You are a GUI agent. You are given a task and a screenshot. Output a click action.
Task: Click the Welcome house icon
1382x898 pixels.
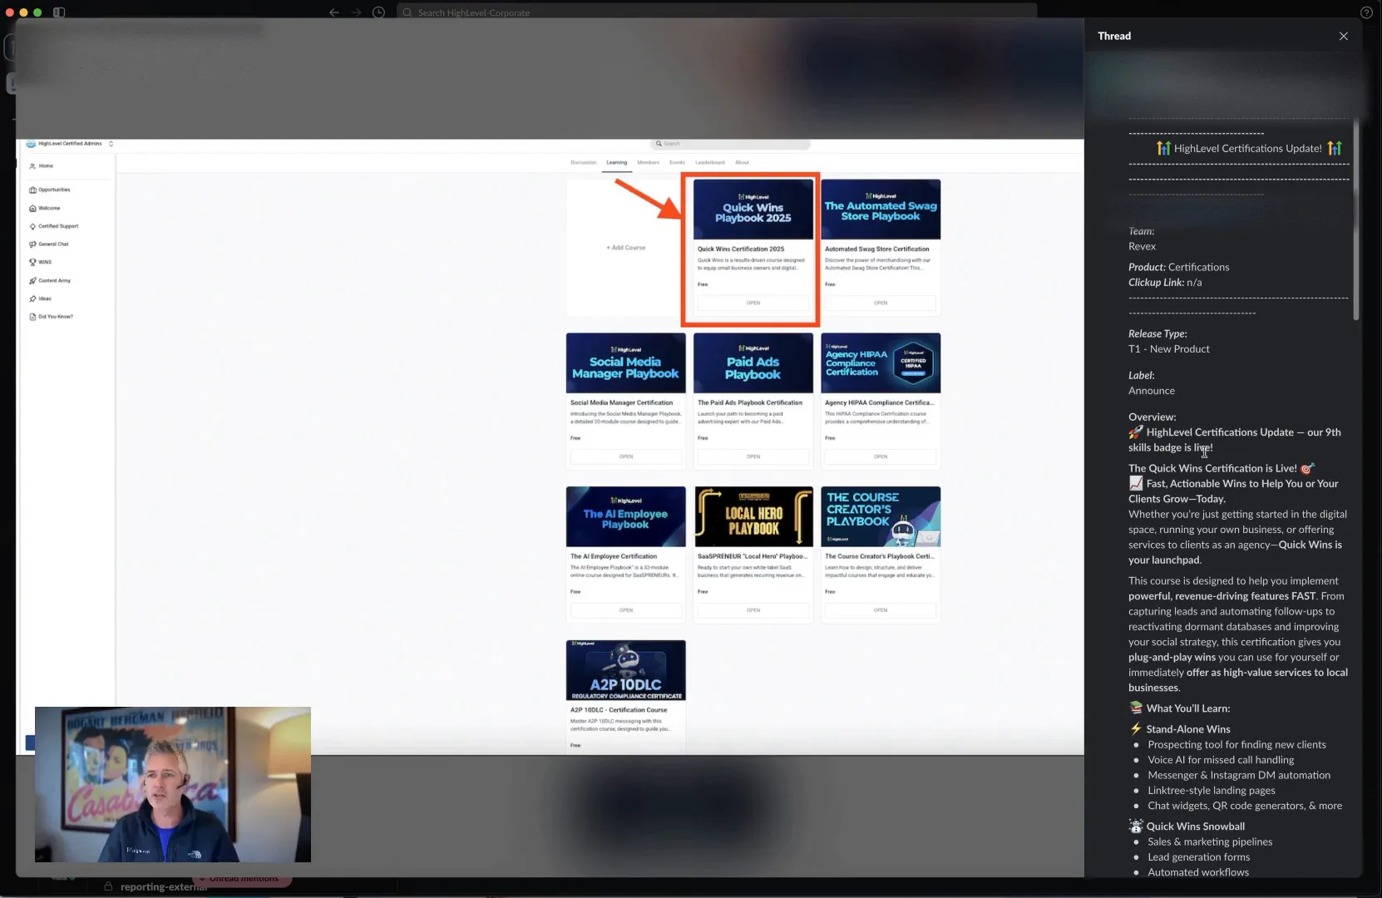point(32,208)
